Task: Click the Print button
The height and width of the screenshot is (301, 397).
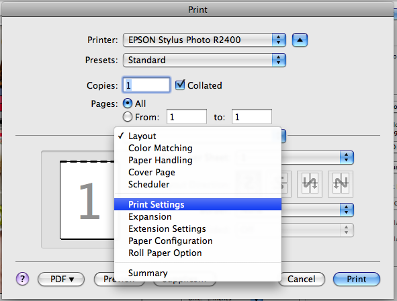Action: [x=357, y=279]
